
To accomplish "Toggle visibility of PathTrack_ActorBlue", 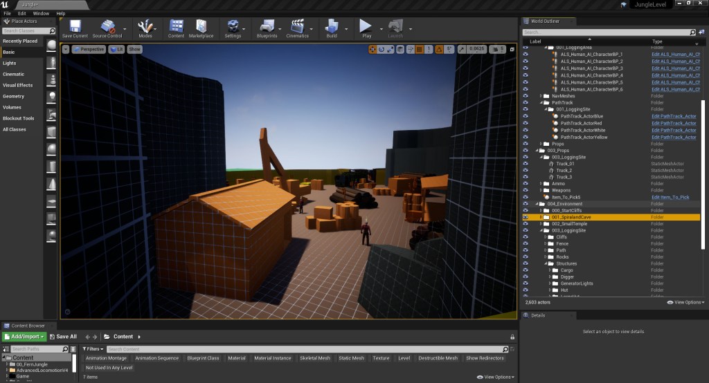I will pyautogui.click(x=526, y=116).
